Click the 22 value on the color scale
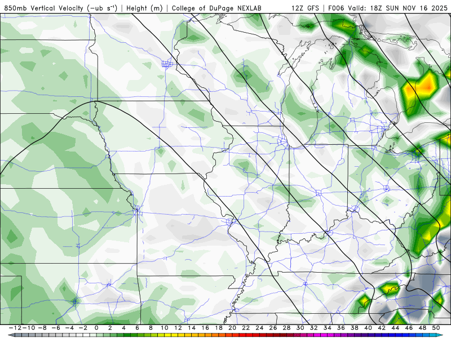Viewport: 451px width, 338px height. click(x=246, y=328)
